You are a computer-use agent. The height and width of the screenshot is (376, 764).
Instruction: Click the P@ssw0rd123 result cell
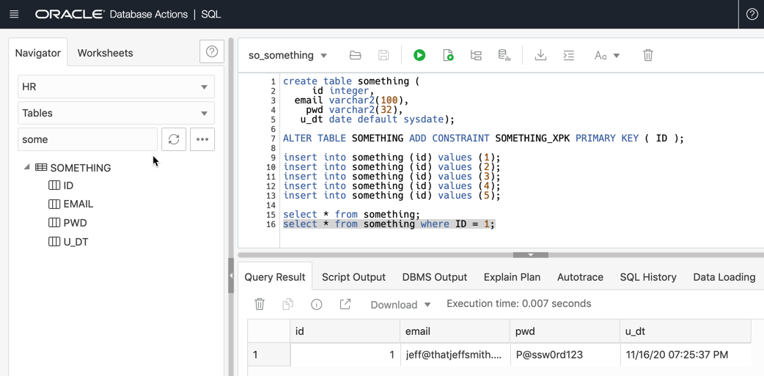tap(565, 355)
